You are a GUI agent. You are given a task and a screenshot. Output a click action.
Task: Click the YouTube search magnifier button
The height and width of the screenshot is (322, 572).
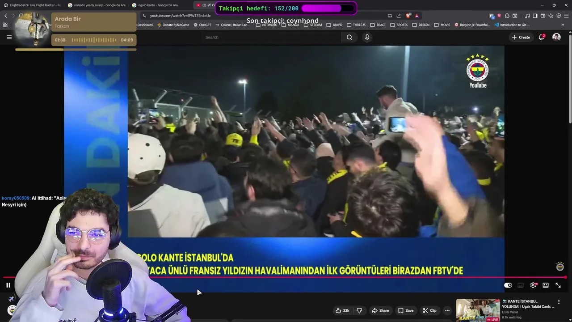[349, 37]
